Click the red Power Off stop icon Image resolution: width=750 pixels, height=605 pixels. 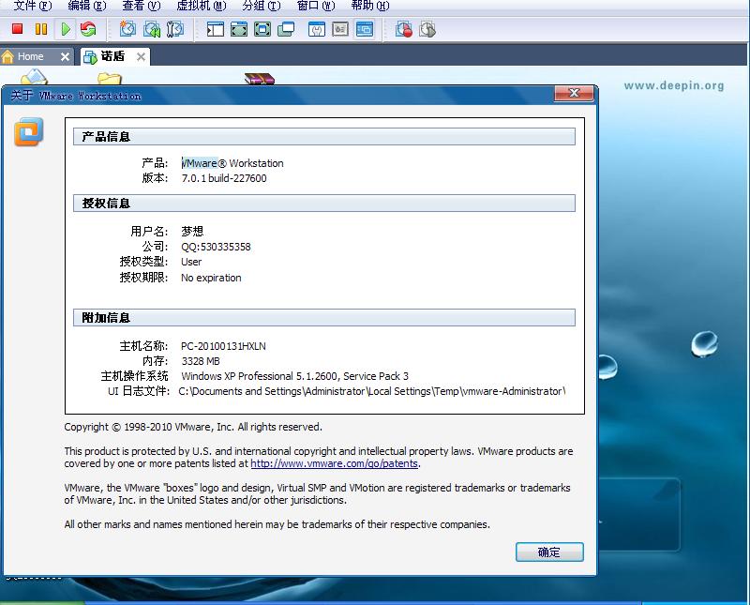(17, 29)
